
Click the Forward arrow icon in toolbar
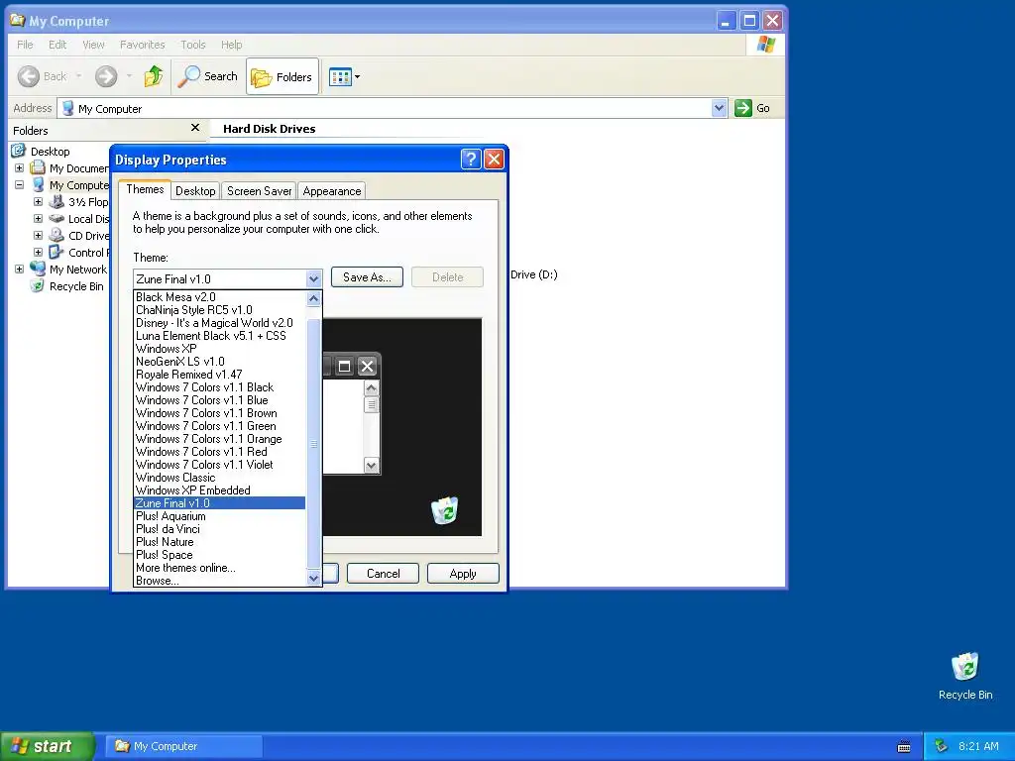click(x=106, y=76)
